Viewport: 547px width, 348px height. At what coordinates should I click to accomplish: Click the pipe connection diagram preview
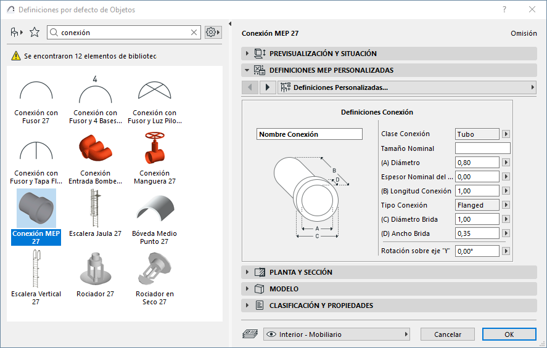311,198
